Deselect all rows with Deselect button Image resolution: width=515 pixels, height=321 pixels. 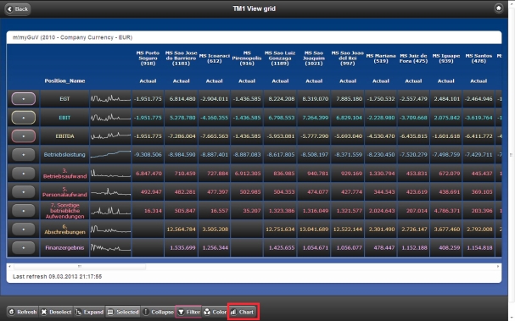(x=56, y=312)
